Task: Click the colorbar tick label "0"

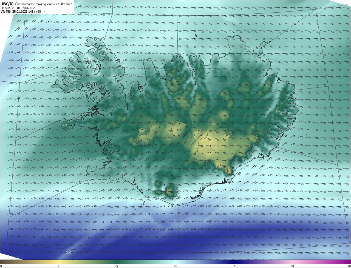Action: [x=1, y=266]
